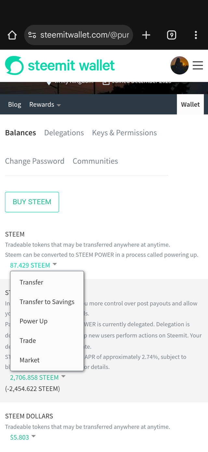This screenshot has width=208, height=452.
Task: Open the tab switcher showing 9 tabs
Action: click(x=171, y=35)
